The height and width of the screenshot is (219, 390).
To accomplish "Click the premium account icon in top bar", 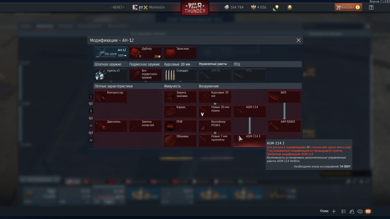I will point(290,7).
